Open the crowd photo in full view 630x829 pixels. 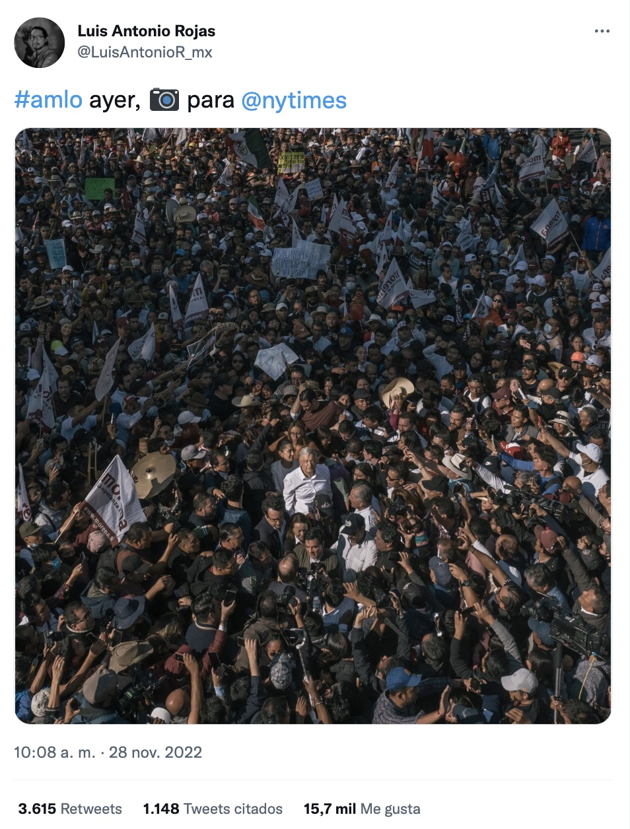pos(313,426)
